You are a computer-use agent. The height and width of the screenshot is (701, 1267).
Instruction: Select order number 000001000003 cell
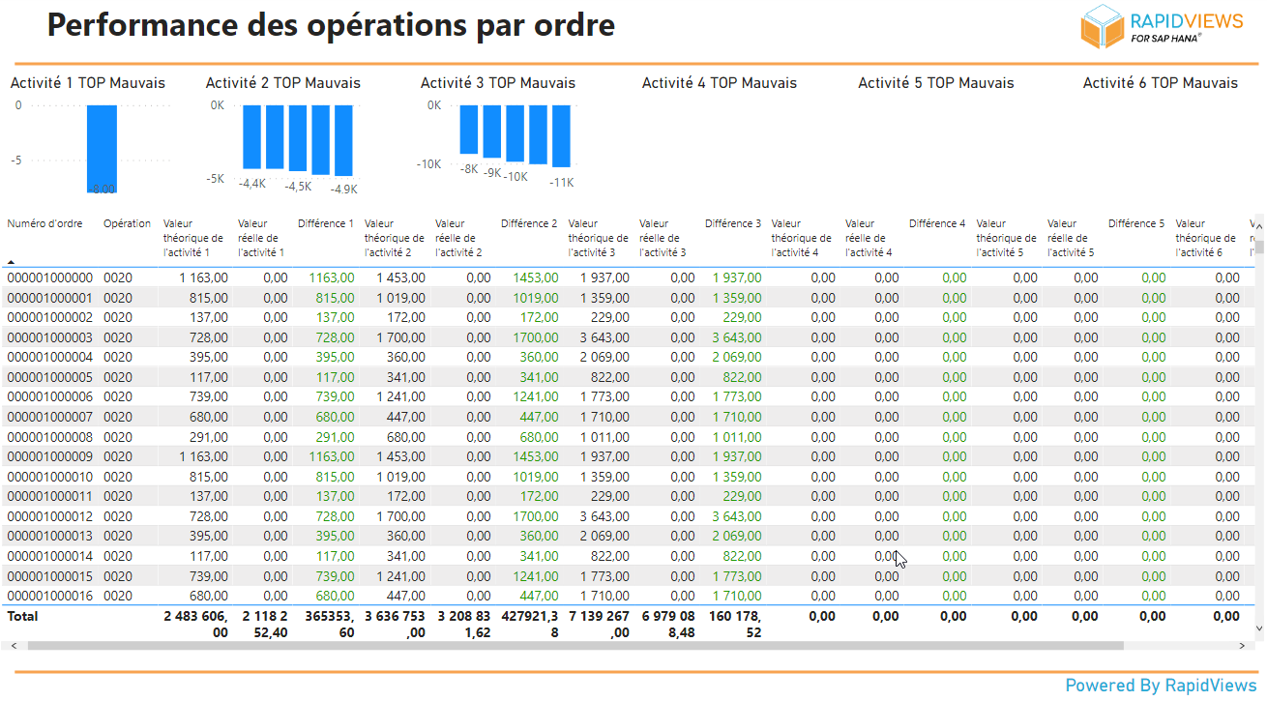point(50,337)
